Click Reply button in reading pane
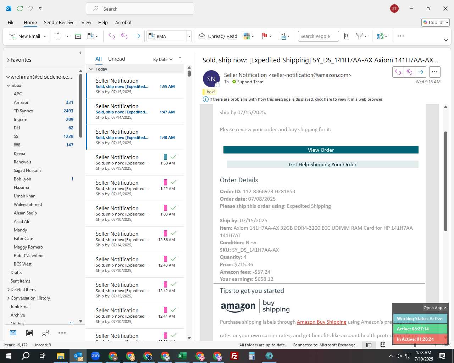The width and height of the screenshot is (454, 363). (x=398, y=72)
